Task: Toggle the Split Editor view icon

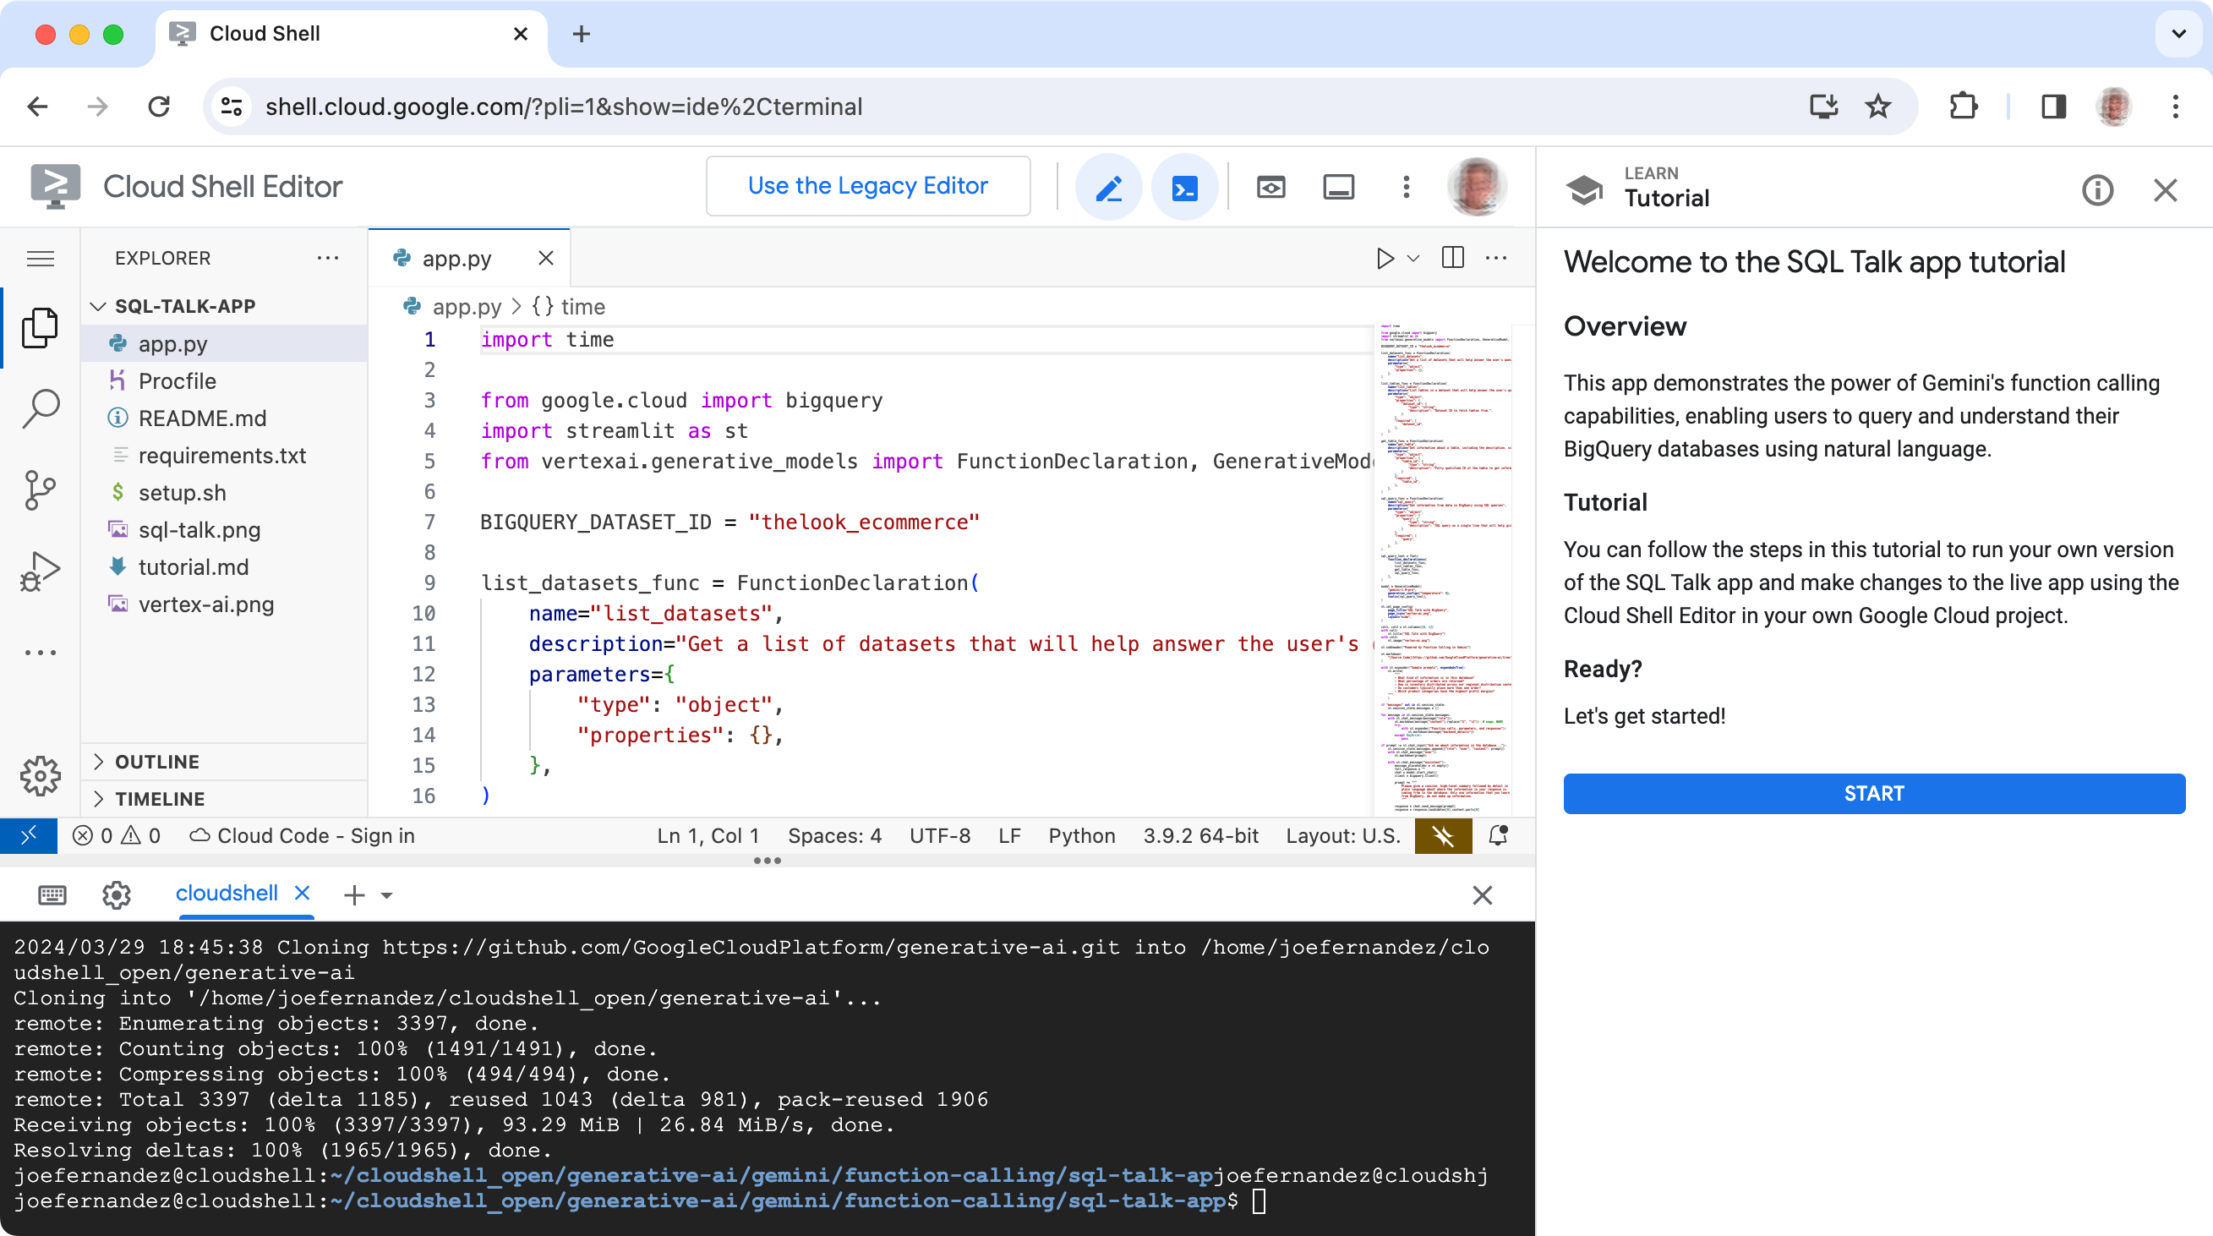Action: pyautogui.click(x=1453, y=257)
